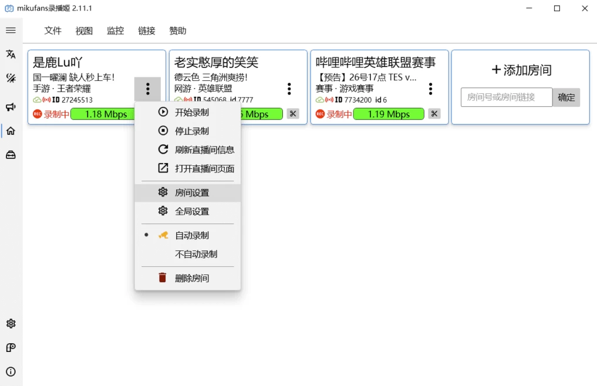Click the megaphone announcement icon in sidebar
This screenshot has height=386, width=597.
point(11,107)
